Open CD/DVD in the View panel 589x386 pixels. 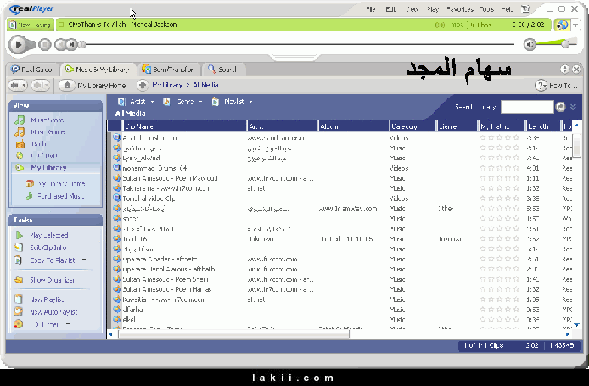click(x=44, y=155)
